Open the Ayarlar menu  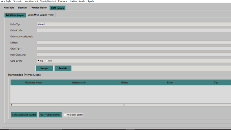tap(91, 1)
